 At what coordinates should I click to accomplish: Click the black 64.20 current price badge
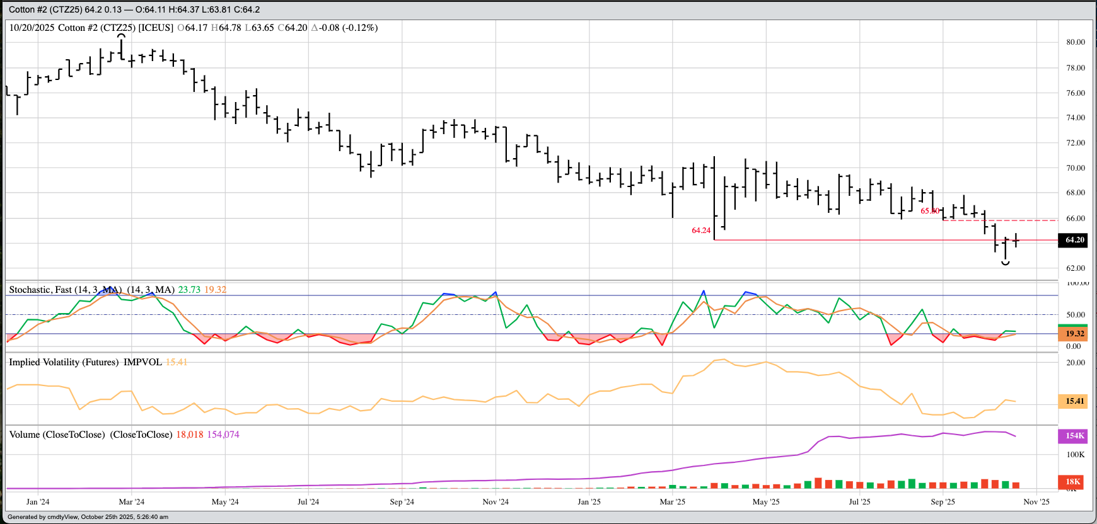[1074, 240]
